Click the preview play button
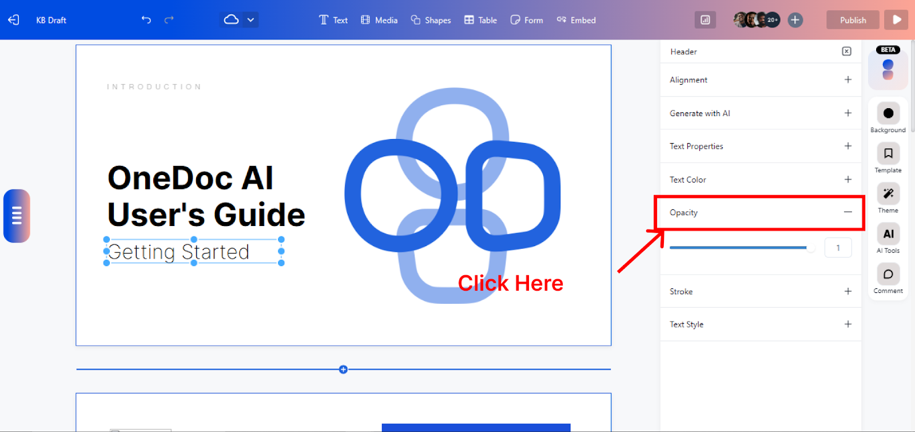915x432 pixels. (896, 20)
